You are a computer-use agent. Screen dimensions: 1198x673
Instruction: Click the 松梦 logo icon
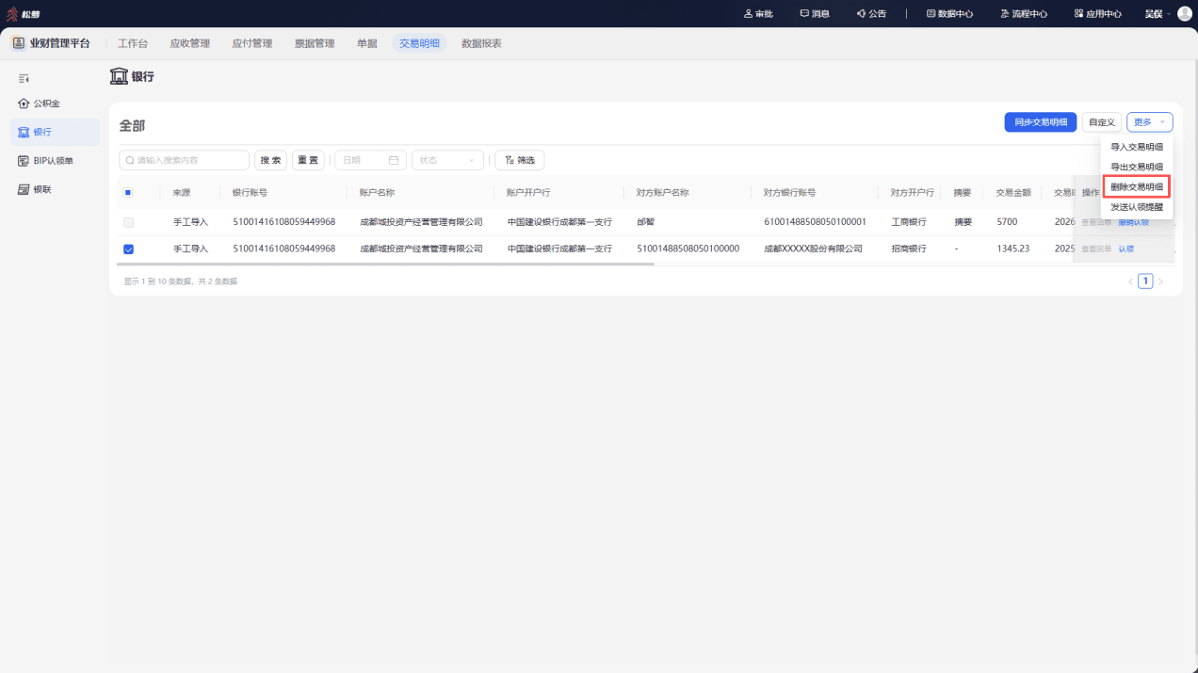pos(12,13)
